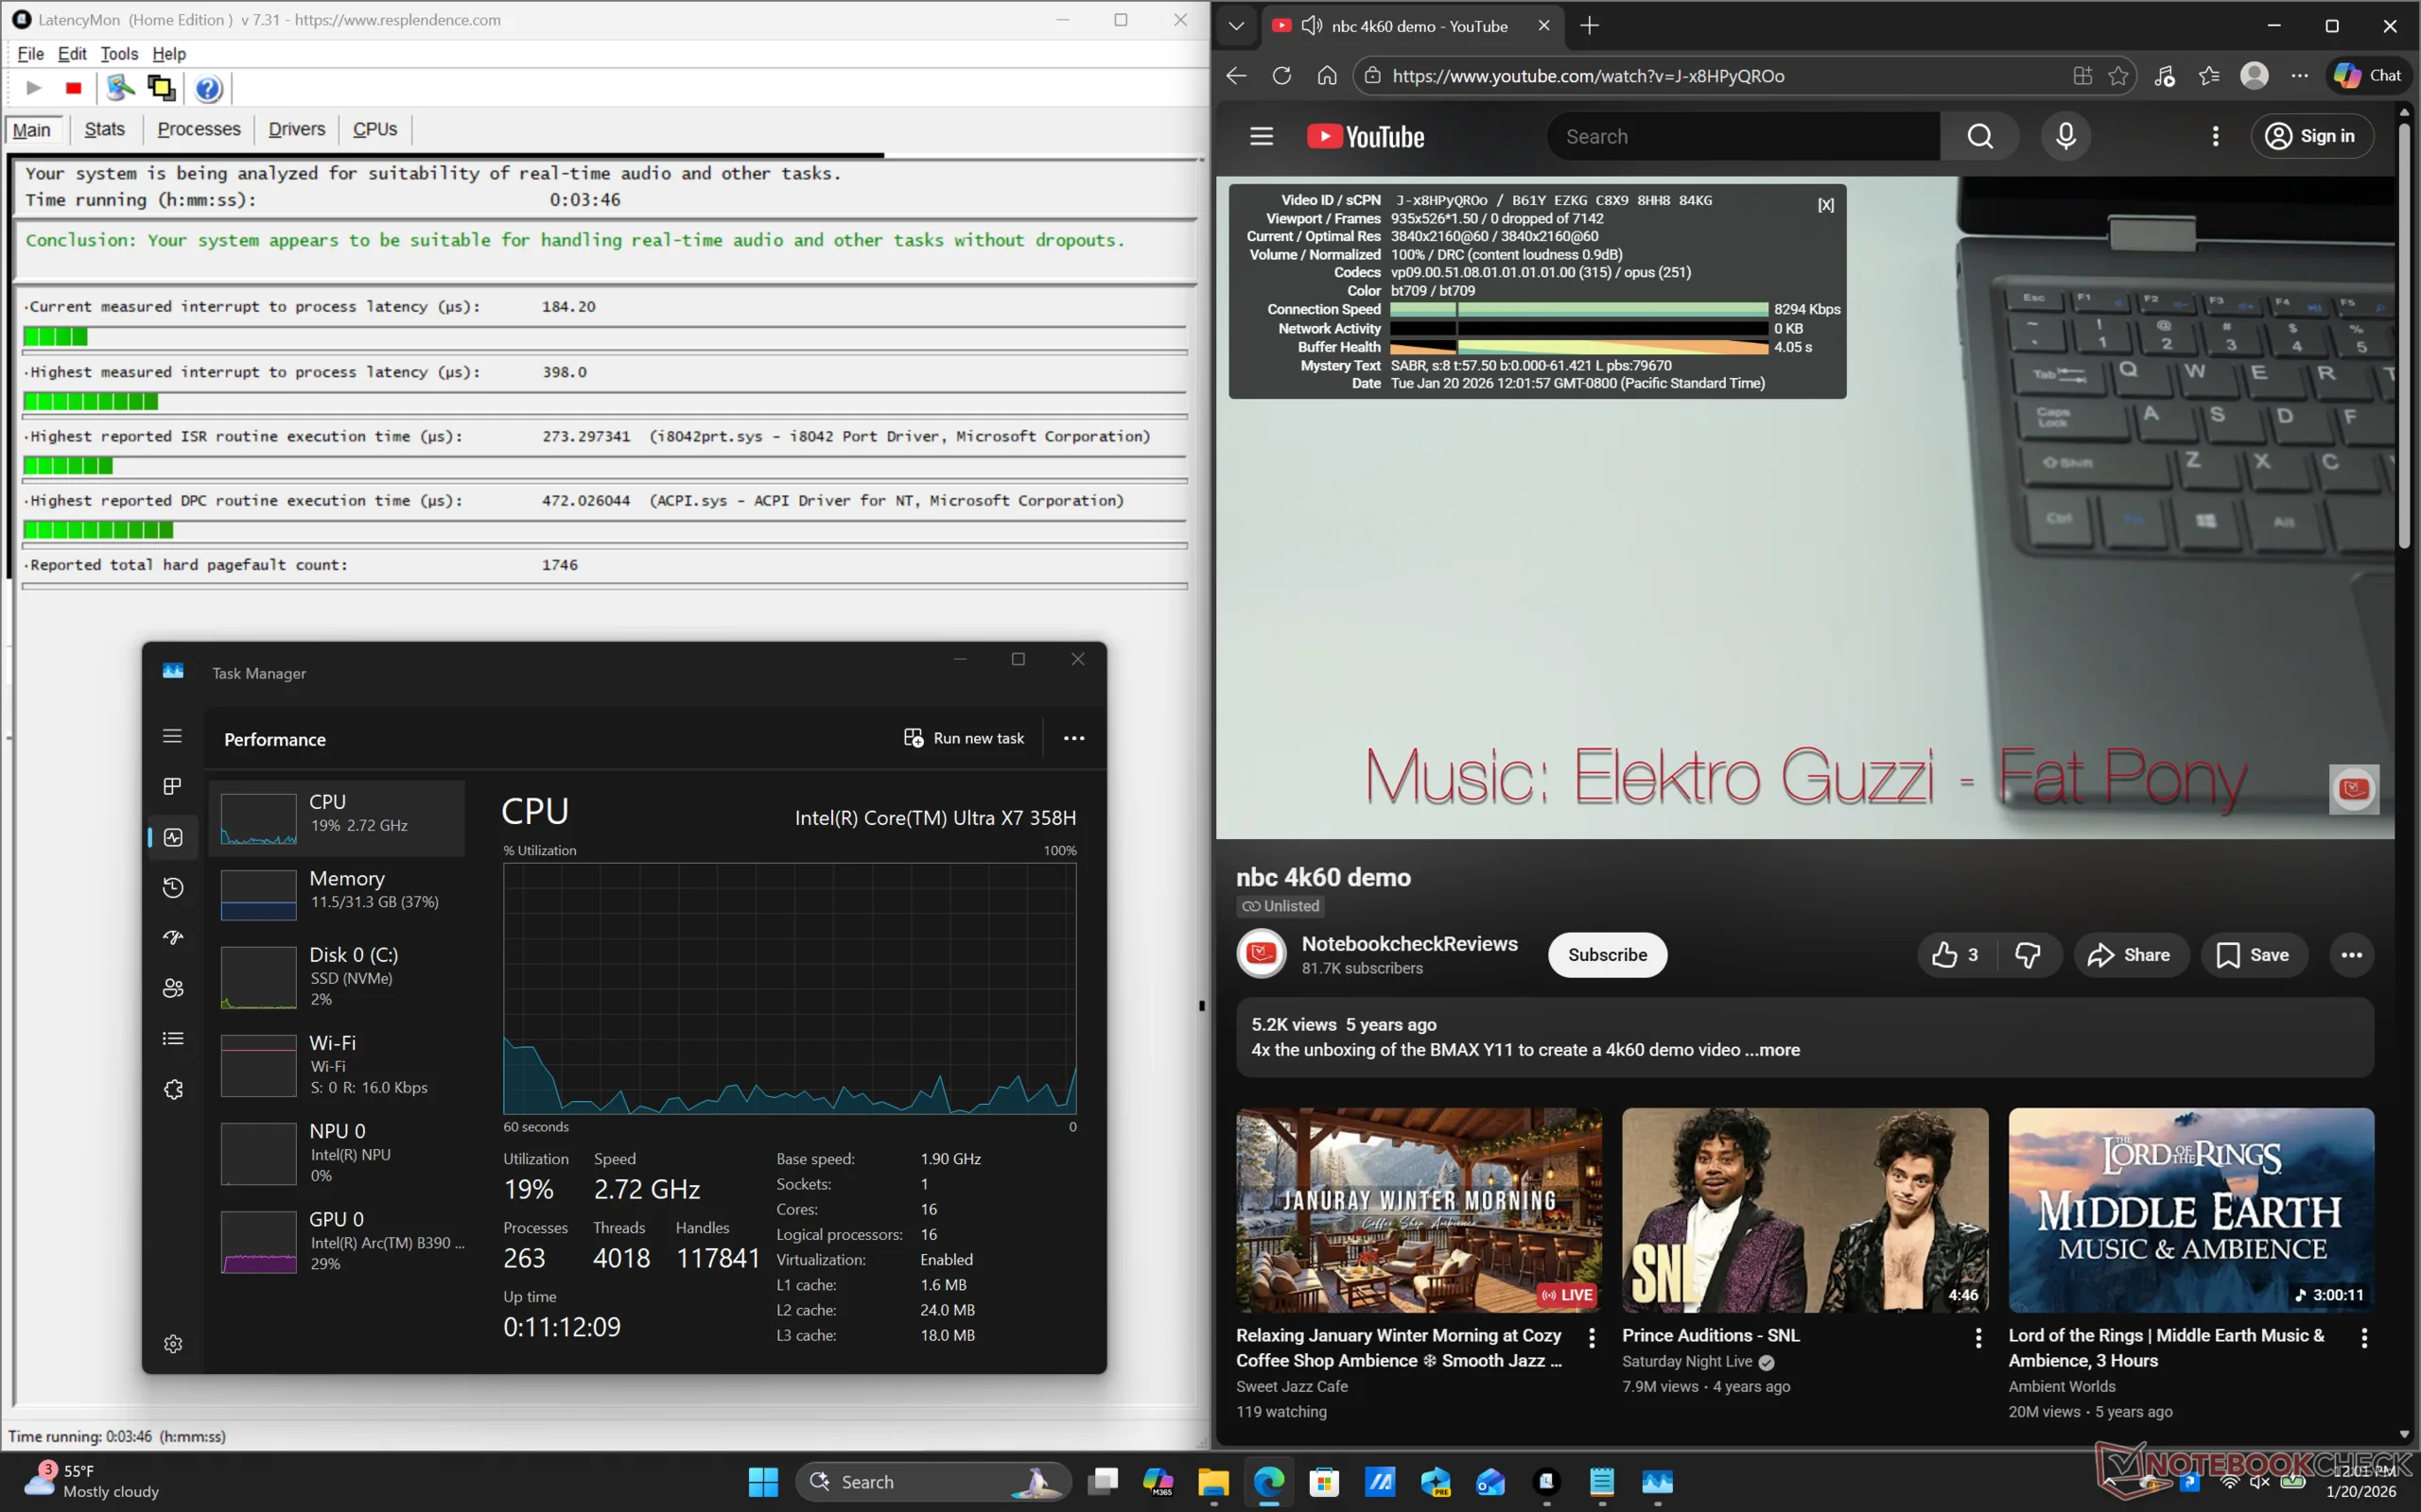Switch to the Drivers tab
Viewport: 2421px width, 1512px height.
pos(296,129)
